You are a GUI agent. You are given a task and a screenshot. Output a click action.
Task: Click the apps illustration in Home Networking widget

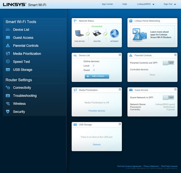point(140,35)
